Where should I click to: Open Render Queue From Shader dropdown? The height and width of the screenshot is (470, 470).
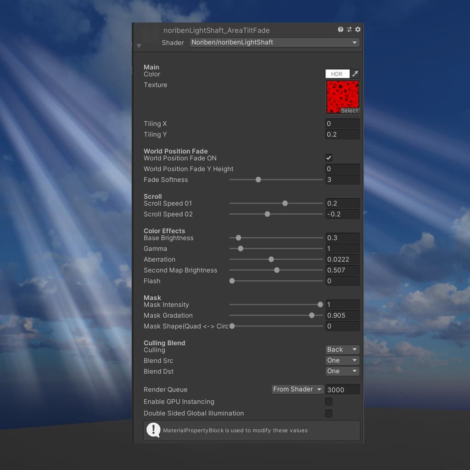[x=297, y=389]
